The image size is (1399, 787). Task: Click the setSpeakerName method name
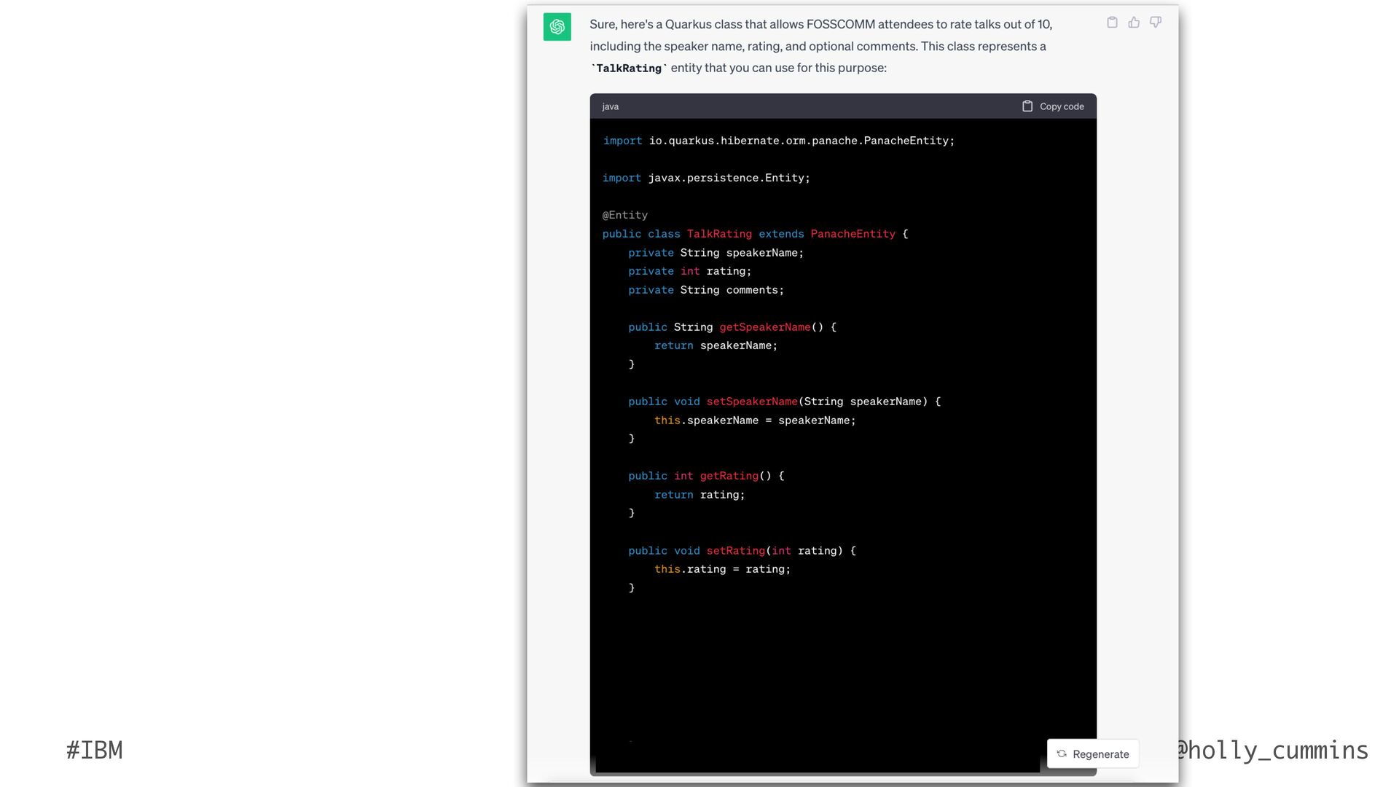(751, 402)
